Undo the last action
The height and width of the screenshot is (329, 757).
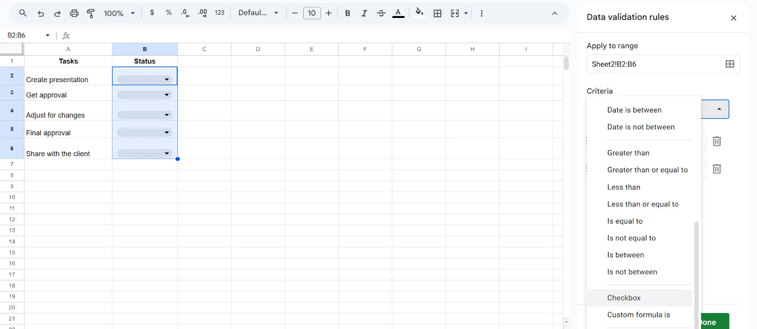(41, 13)
